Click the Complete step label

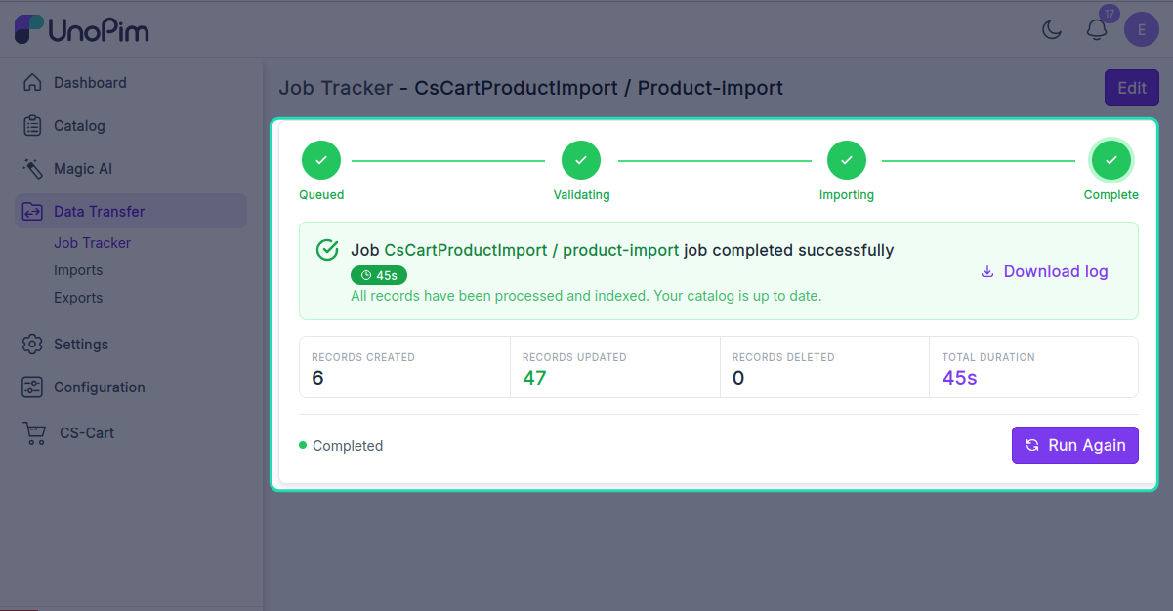point(1111,195)
